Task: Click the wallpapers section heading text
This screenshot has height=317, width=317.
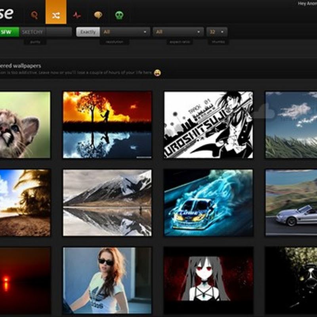Action: 21,66
